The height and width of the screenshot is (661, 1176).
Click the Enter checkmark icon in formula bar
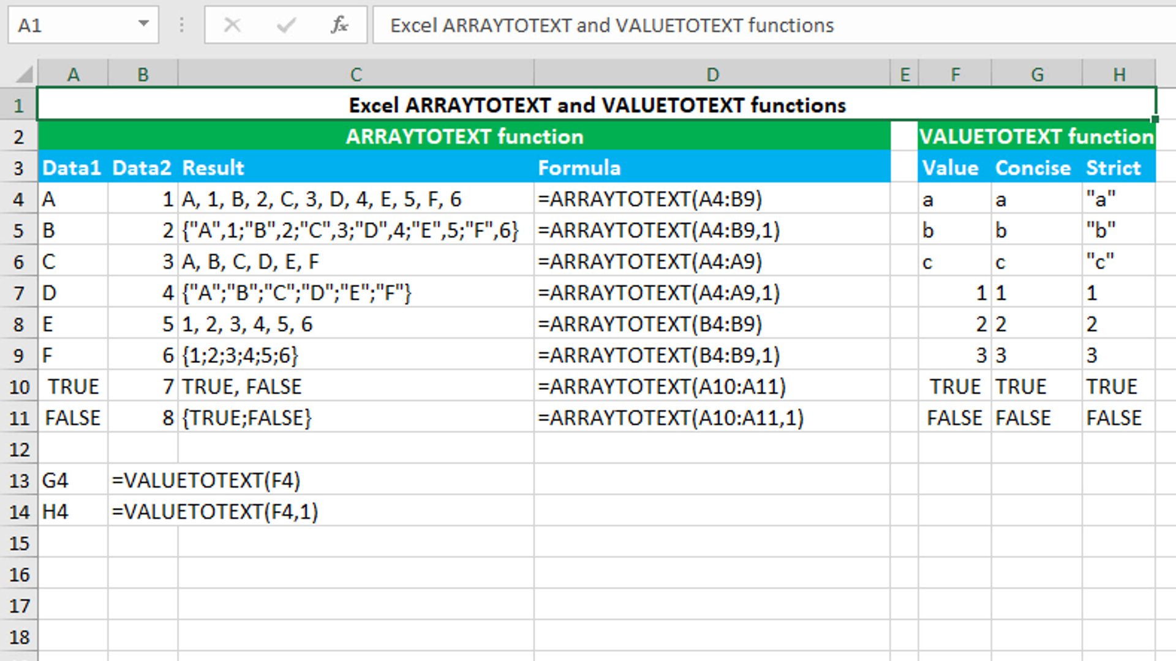(286, 25)
